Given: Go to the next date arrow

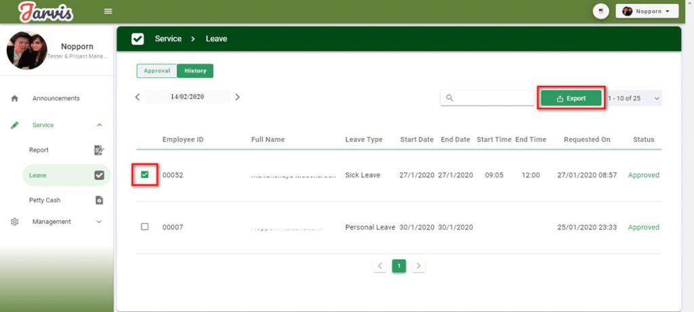Looking at the screenshot, I should pyautogui.click(x=237, y=97).
